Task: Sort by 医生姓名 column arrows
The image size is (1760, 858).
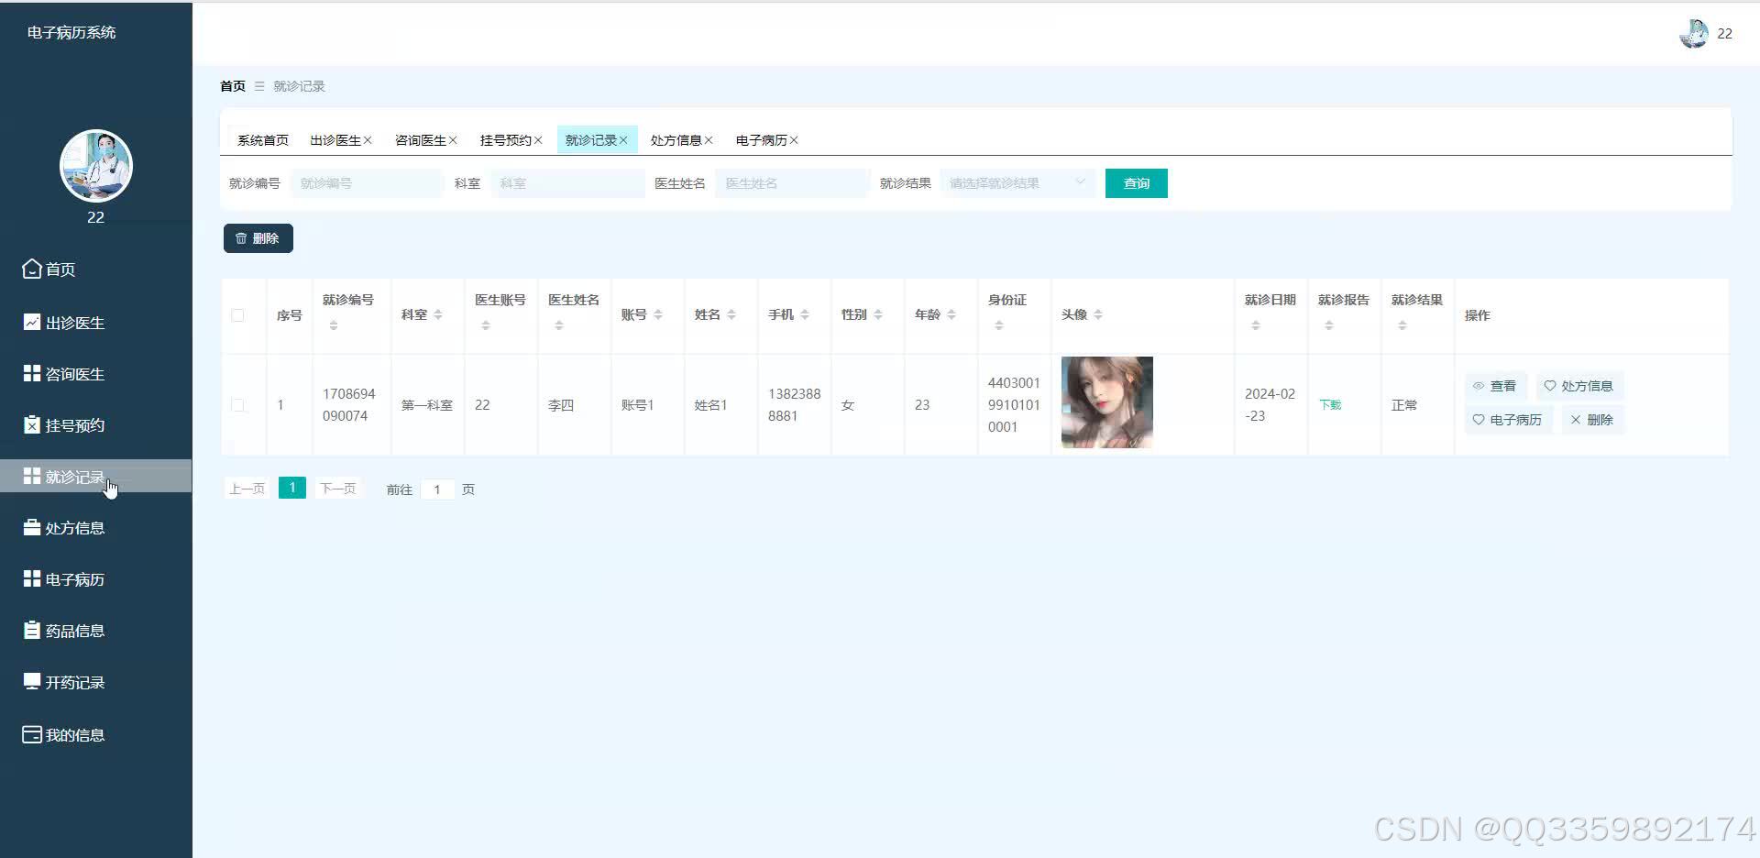Action: pos(559,325)
